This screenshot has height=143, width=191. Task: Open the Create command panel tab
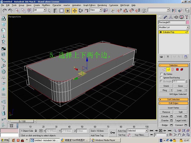coord(160,17)
